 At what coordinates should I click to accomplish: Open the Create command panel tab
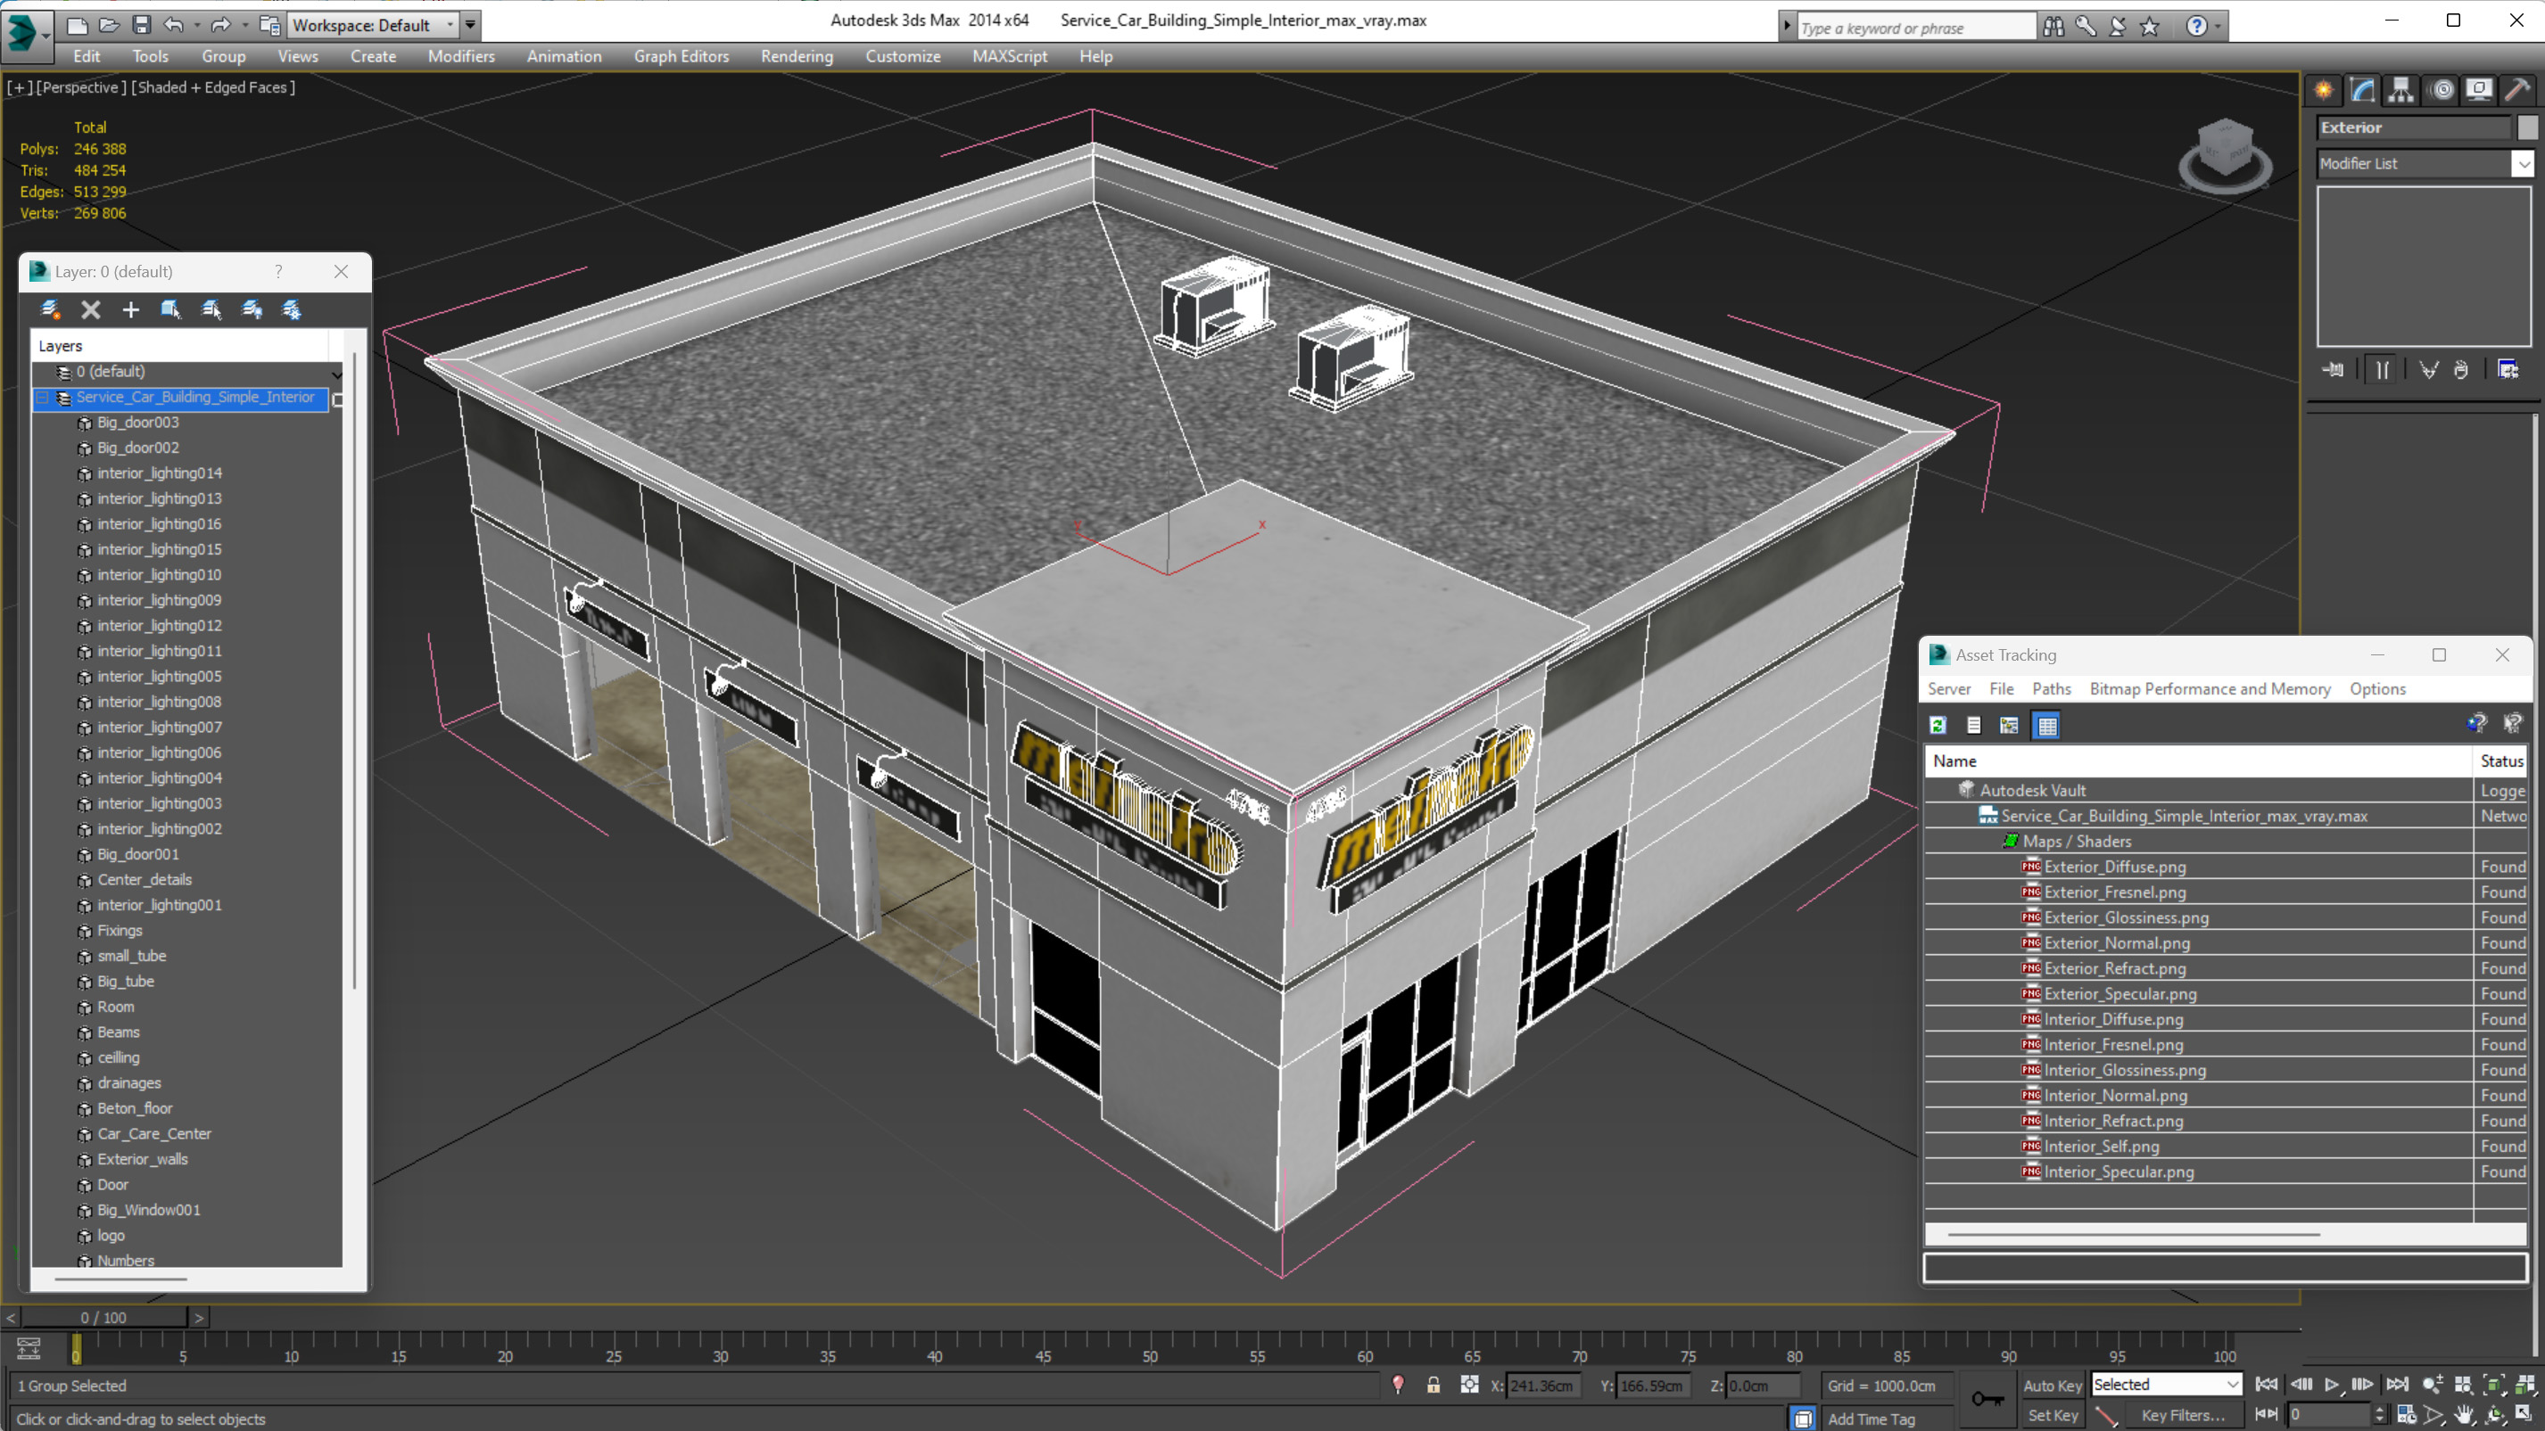[x=2324, y=90]
